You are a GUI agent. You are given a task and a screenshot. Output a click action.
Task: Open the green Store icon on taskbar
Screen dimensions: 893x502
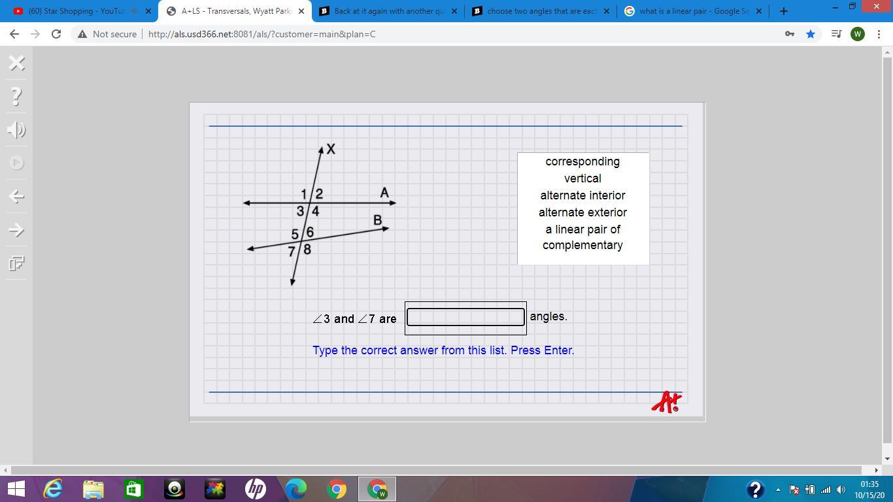tap(133, 489)
